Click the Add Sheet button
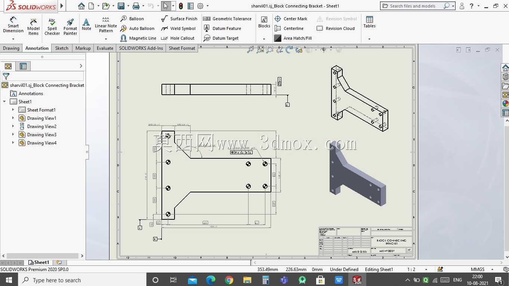509x286 pixels. [x=59, y=262]
